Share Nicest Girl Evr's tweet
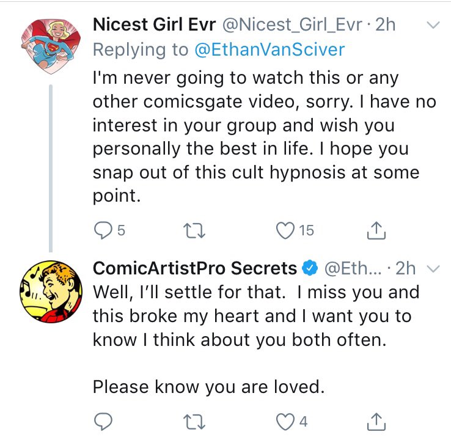Screen dimensions: 451x440 pos(373,230)
